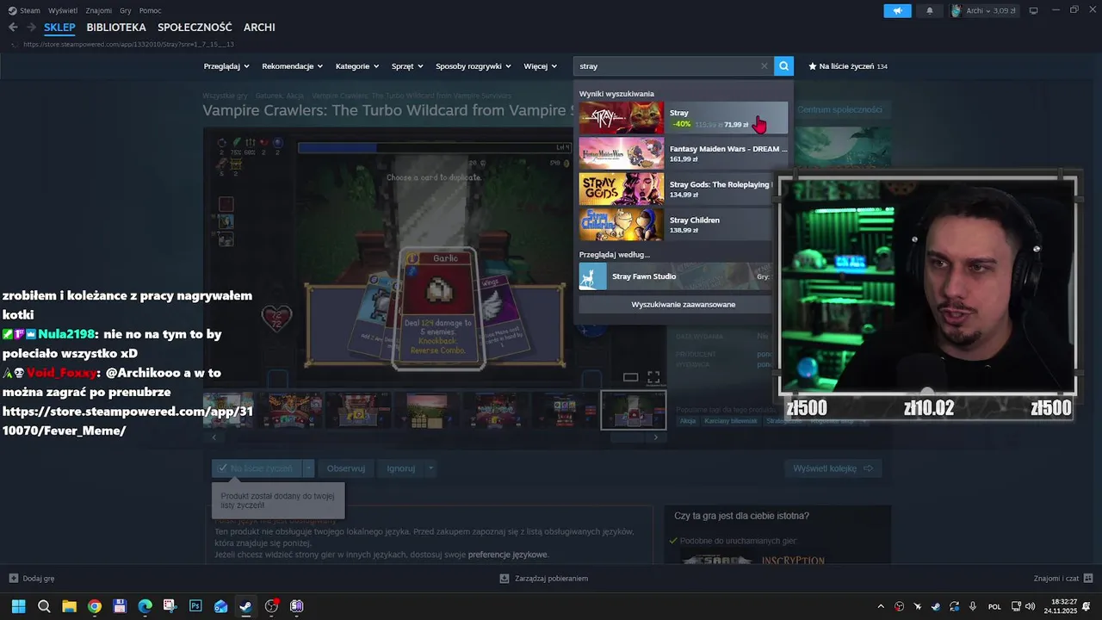Open Google Chrome from the taskbar
This screenshot has height=620, width=1102.
[95, 606]
